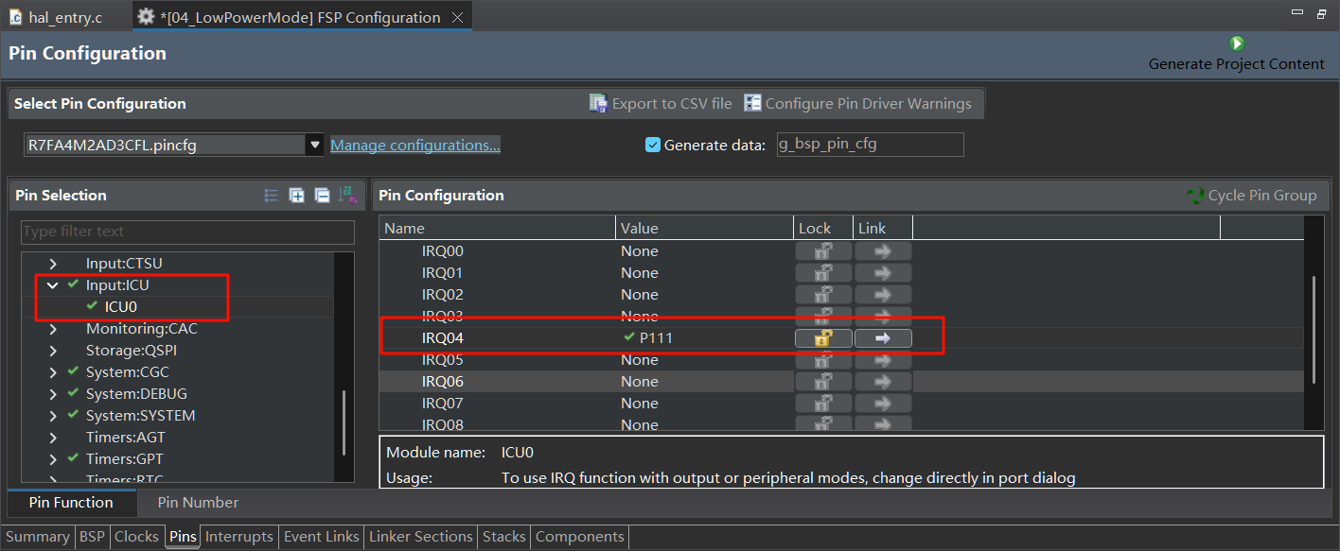Click the link arrow for IRQ04
The width and height of the screenshot is (1340, 551).
pos(883,338)
